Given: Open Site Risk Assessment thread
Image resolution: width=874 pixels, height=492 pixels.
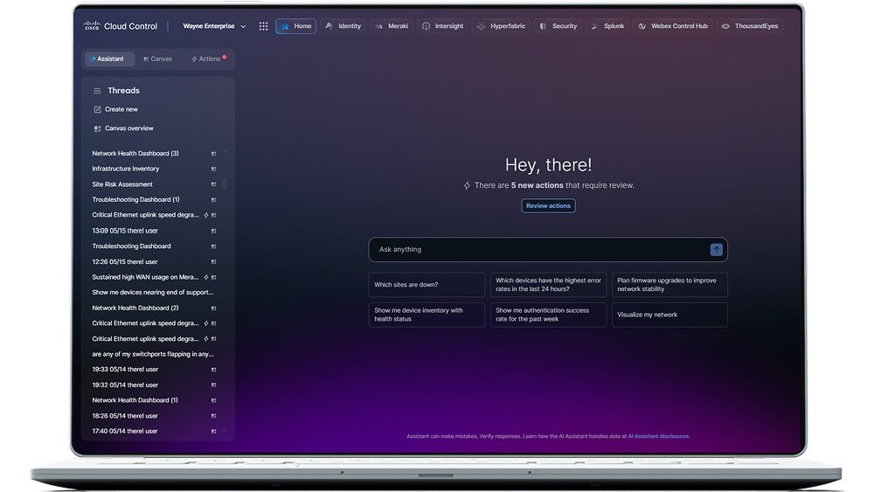Looking at the screenshot, I should point(122,184).
